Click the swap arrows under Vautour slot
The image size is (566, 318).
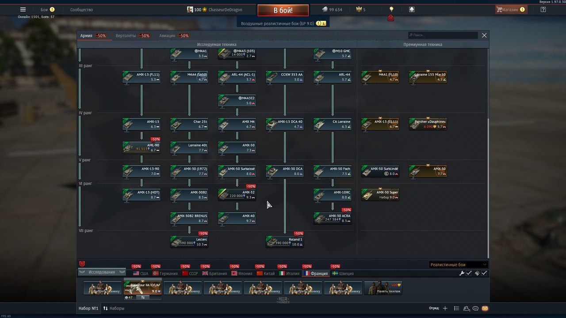pos(143,298)
